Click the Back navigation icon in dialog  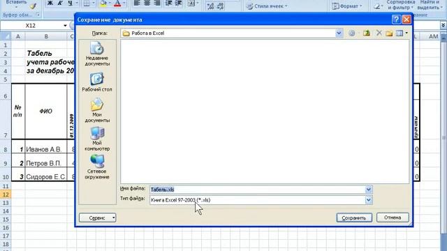[352, 33]
